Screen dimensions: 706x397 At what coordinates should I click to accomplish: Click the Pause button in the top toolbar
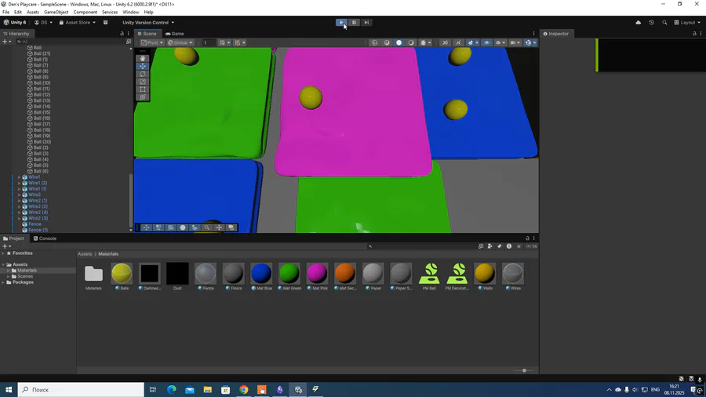point(354,23)
